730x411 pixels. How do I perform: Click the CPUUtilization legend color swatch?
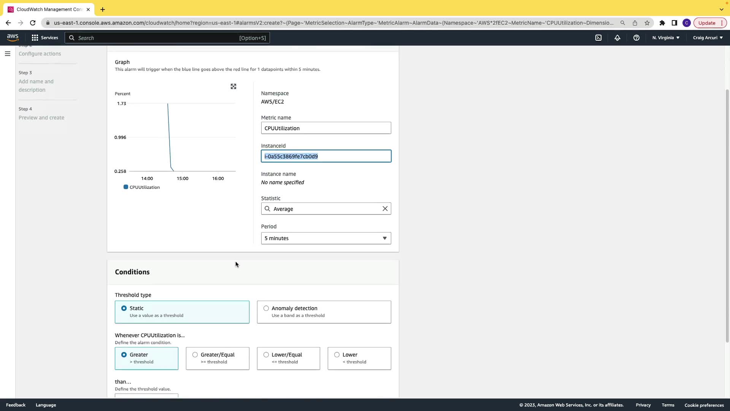pos(126,187)
